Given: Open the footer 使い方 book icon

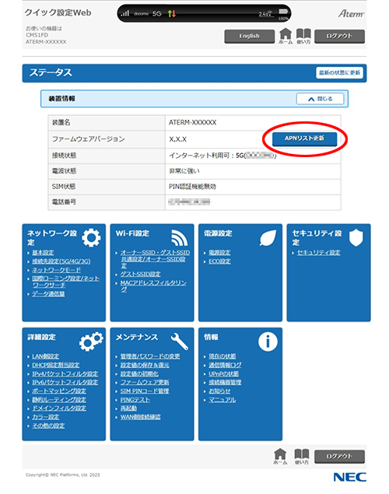Looking at the screenshot, I should click(x=301, y=457).
